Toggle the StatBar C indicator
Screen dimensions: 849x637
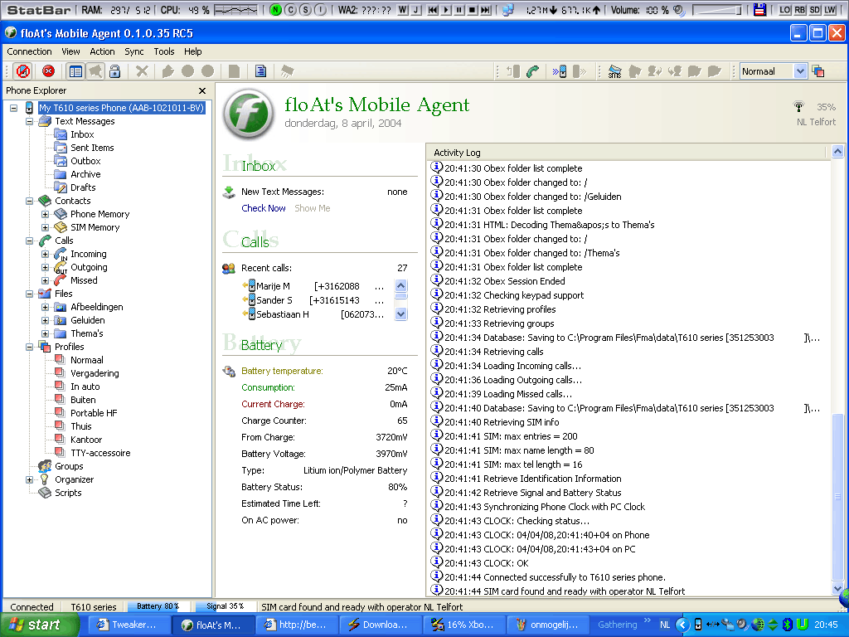click(x=291, y=10)
